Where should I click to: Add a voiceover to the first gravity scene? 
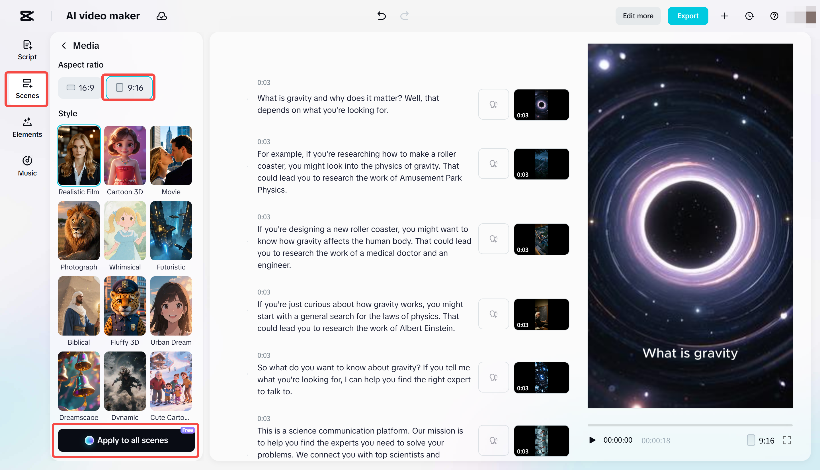click(x=493, y=104)
